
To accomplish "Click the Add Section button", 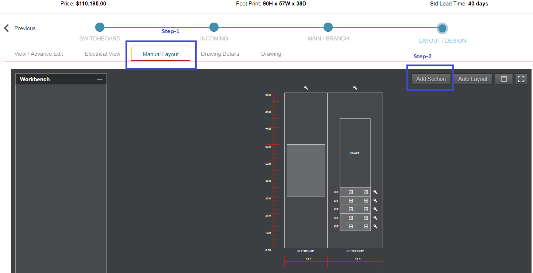I will [x=431, y=79].
